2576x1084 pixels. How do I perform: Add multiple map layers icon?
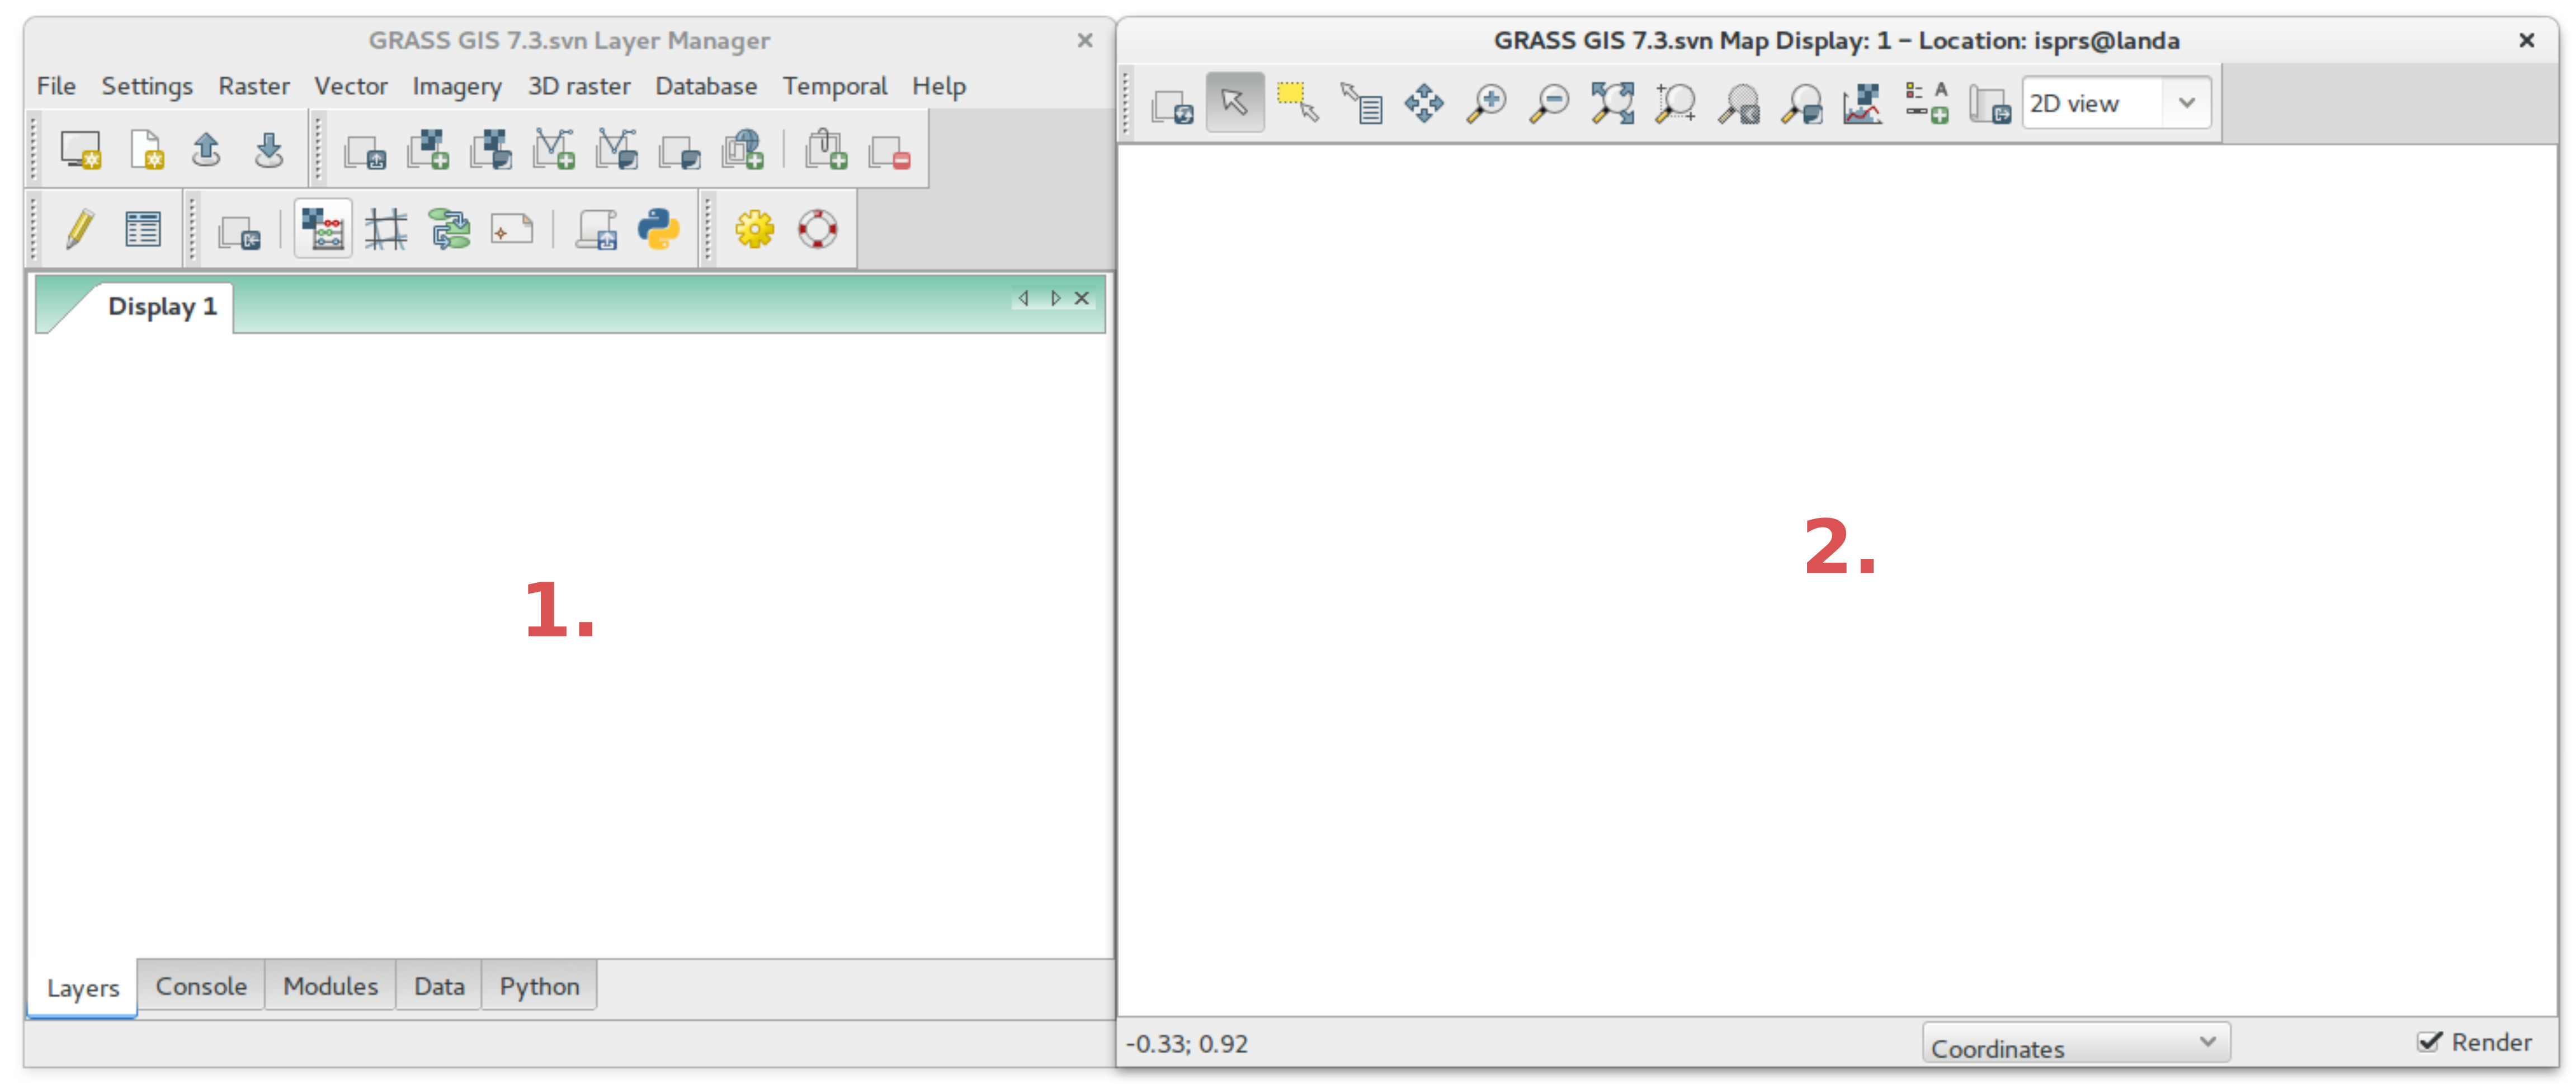[365, 152]
